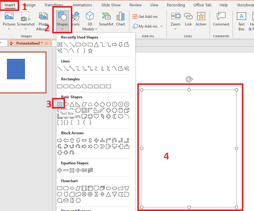Image resolution: width=254 pixels, height=211 pixels.
Task: Choose the Right Arrow in Recently Used Shapes
Action: click(114, 45)
